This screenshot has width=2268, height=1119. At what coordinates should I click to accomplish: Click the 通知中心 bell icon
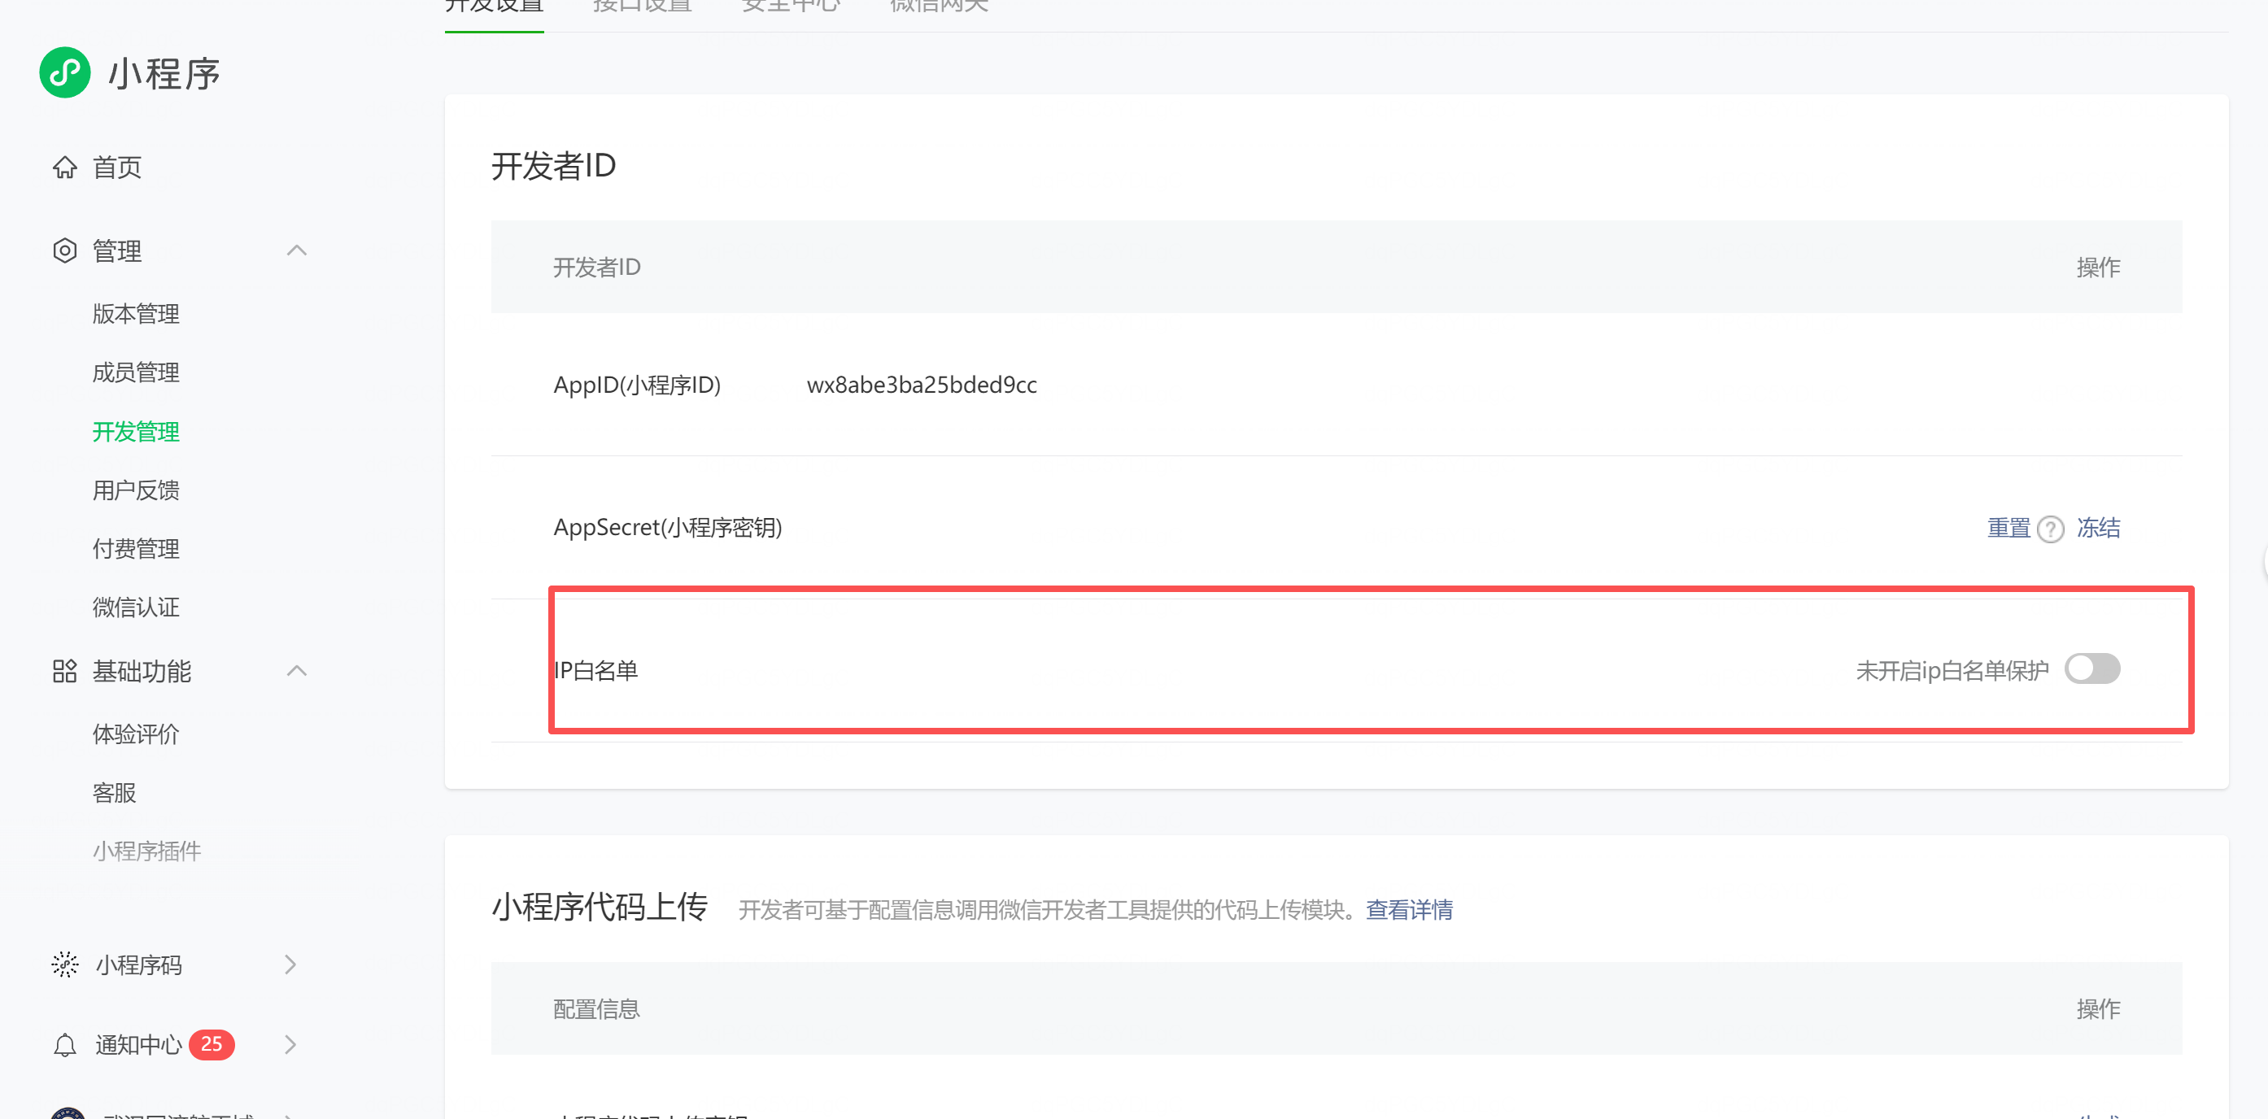64,1045
